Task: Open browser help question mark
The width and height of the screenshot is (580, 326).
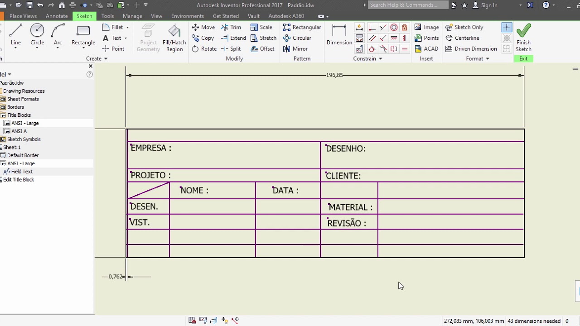Action: pos(90,74)
